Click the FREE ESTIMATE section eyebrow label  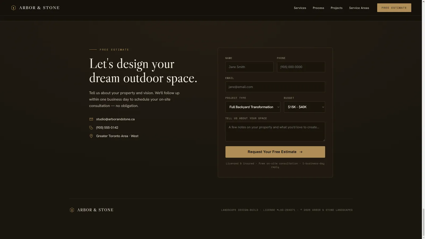point(114,50)
